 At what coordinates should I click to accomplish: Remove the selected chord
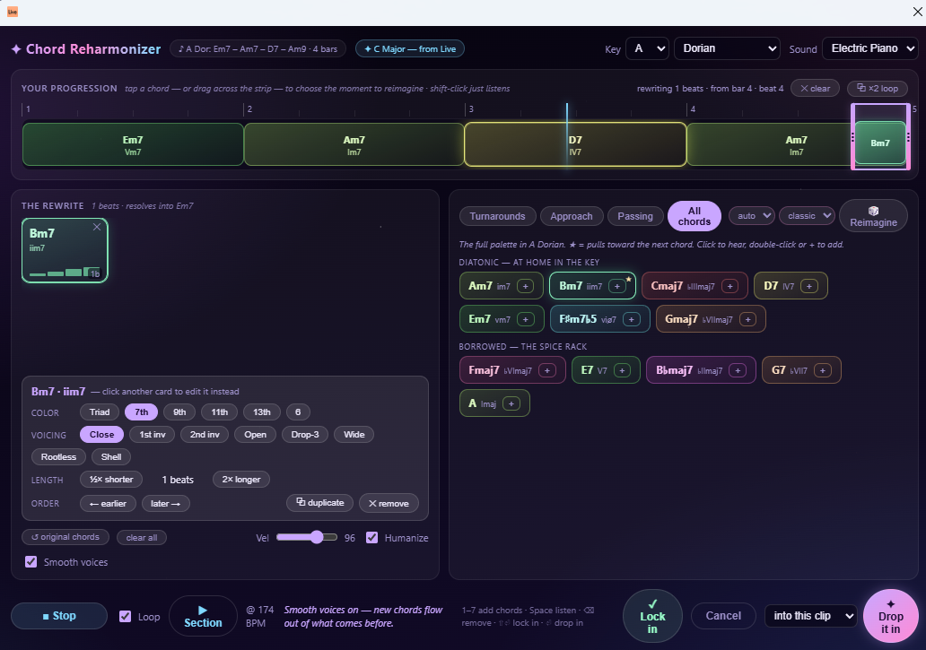pyautogui.click(x=389, y=503)
